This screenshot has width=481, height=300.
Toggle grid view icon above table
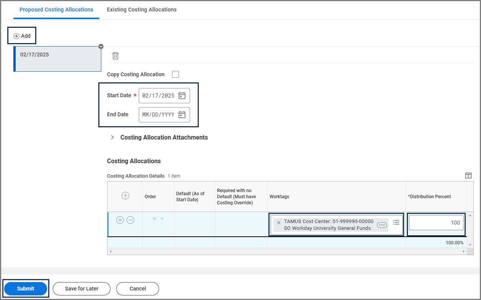[x=468, y=175]
